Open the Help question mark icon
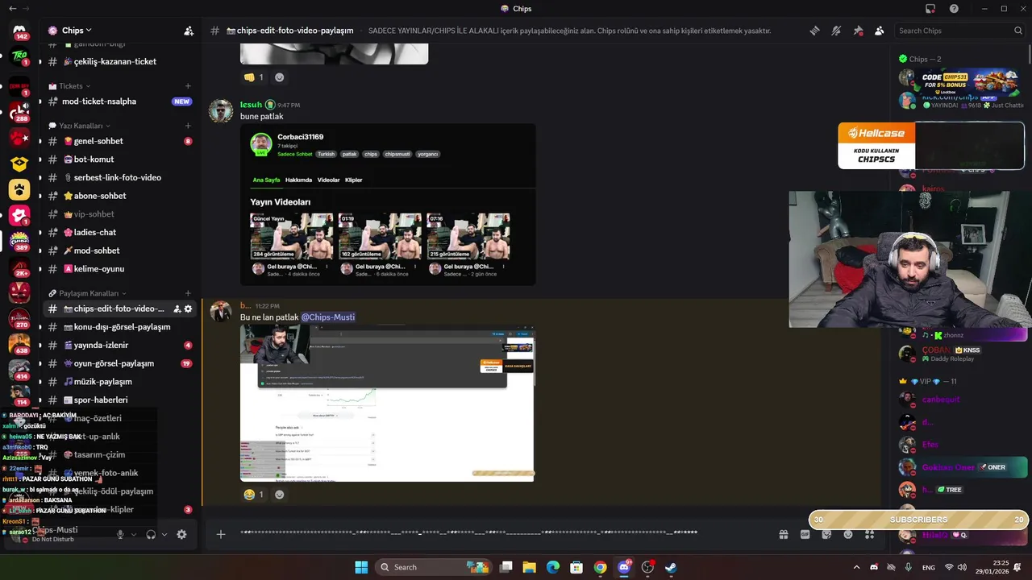Image resolution: width=1032 pixels, height=580 pixels. 954,9
